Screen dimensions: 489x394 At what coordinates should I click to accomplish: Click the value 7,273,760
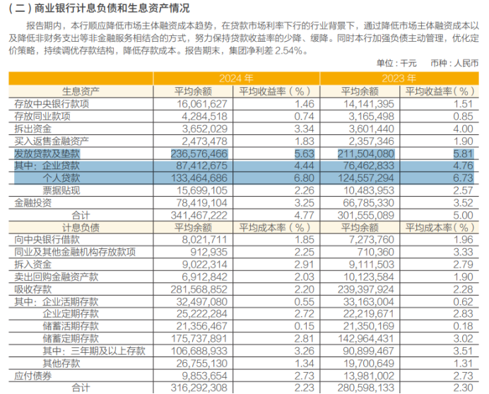(371, 240)
